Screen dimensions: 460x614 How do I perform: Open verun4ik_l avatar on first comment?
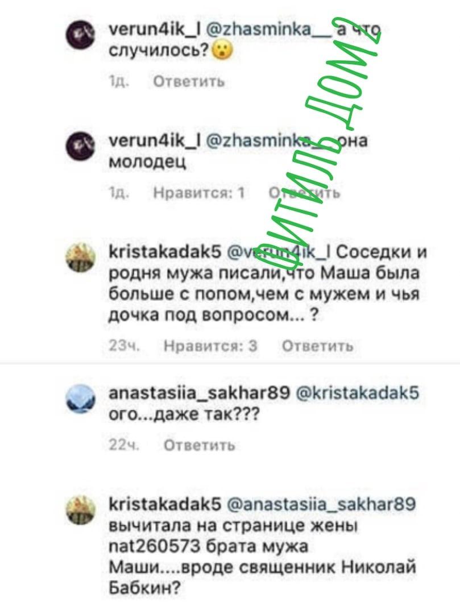80,35
